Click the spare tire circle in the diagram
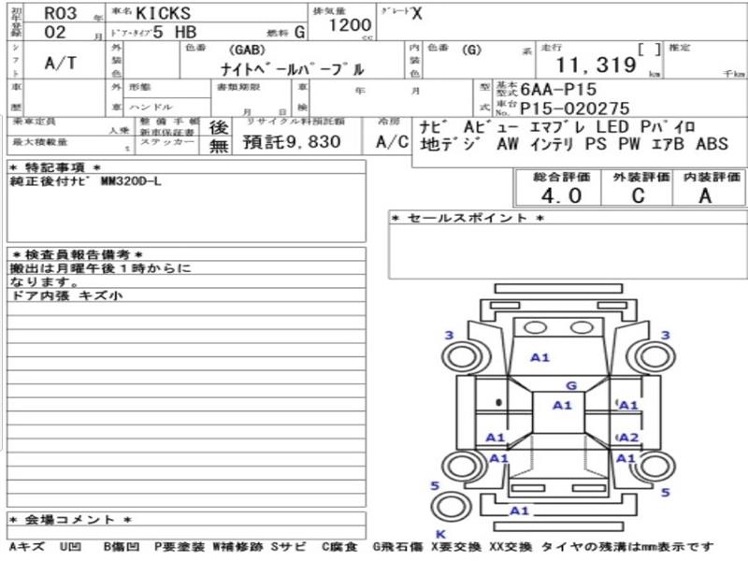748x561 pixels. coord(451,508)
